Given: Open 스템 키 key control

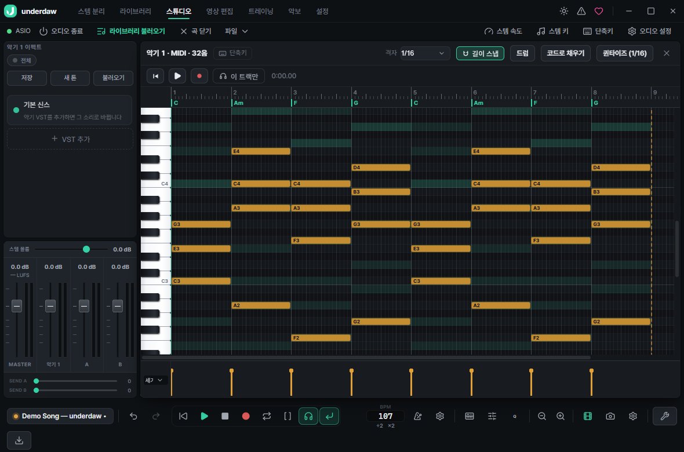Looking at the screenshot, I should click(x=552, y=31).
